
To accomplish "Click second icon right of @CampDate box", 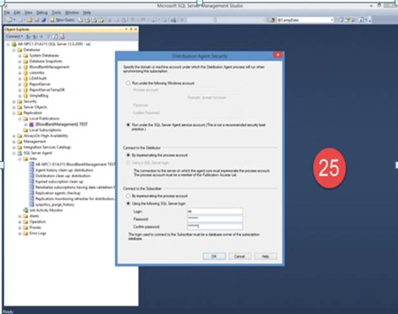I will [347, 20].
